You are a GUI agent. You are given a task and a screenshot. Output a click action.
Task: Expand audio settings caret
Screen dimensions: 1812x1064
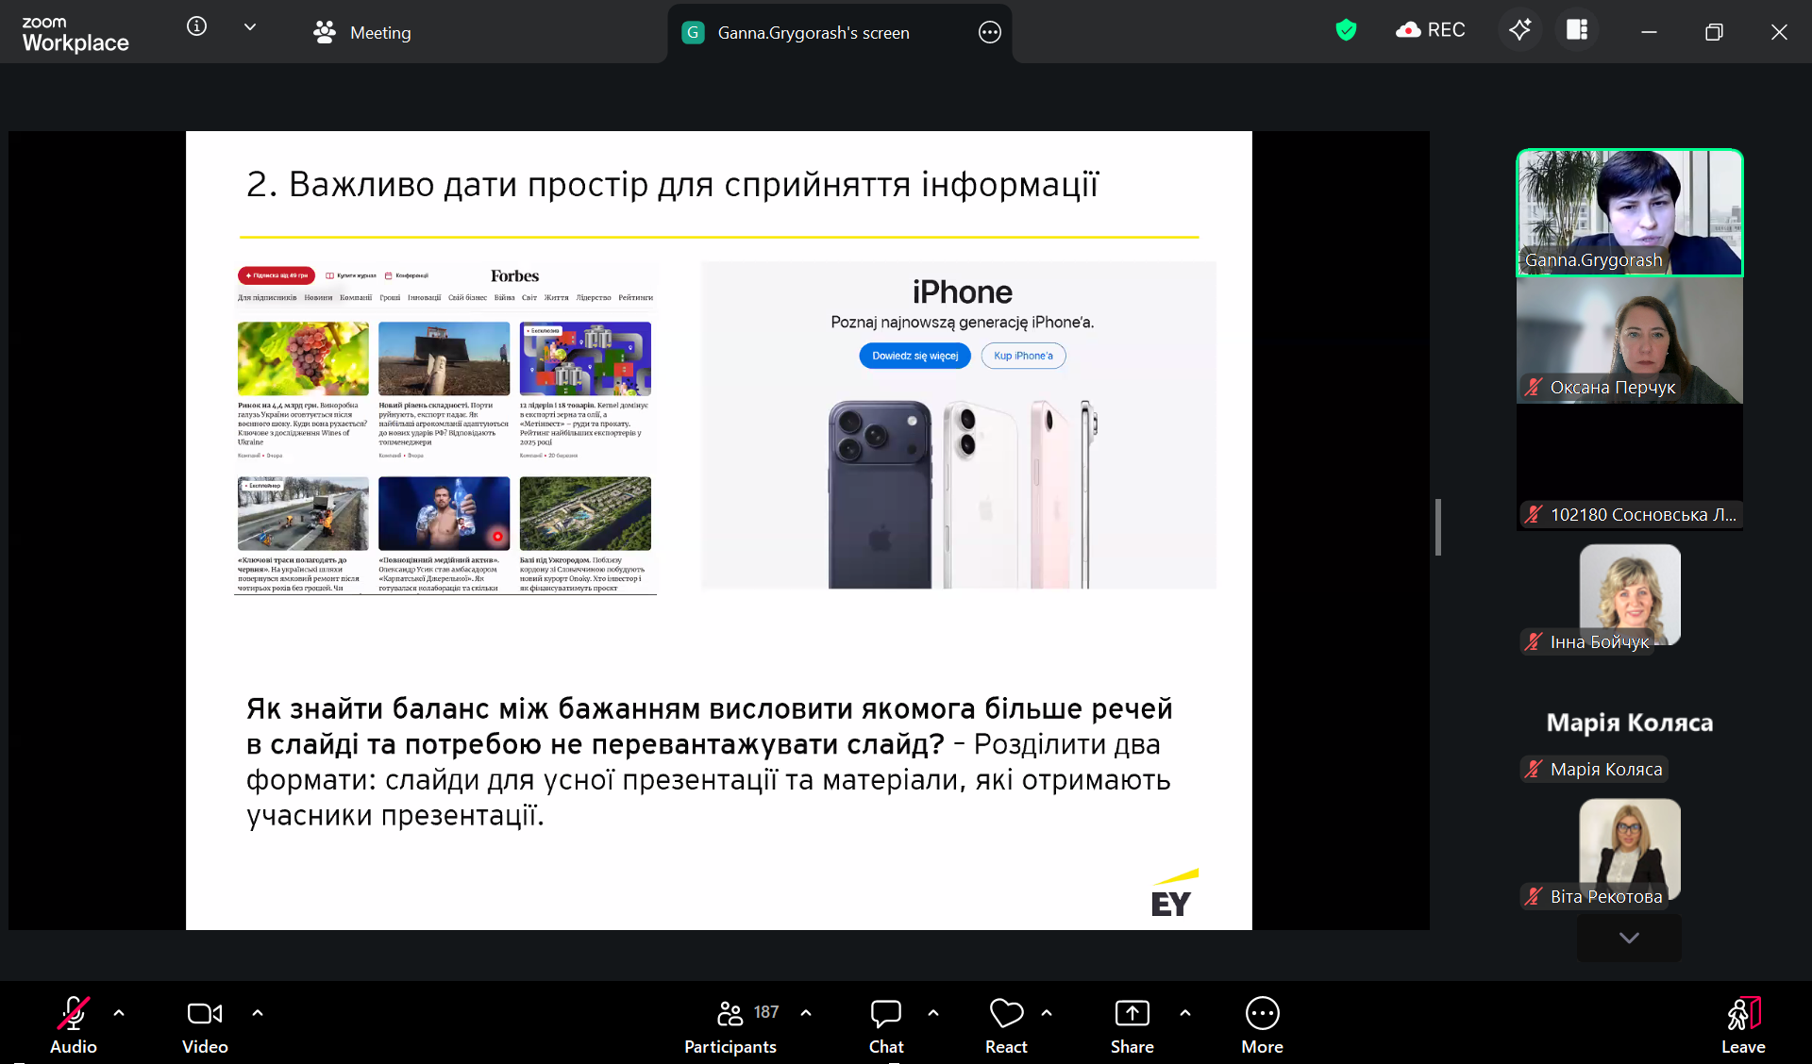pyautogui.click(x=119, y=1013)
